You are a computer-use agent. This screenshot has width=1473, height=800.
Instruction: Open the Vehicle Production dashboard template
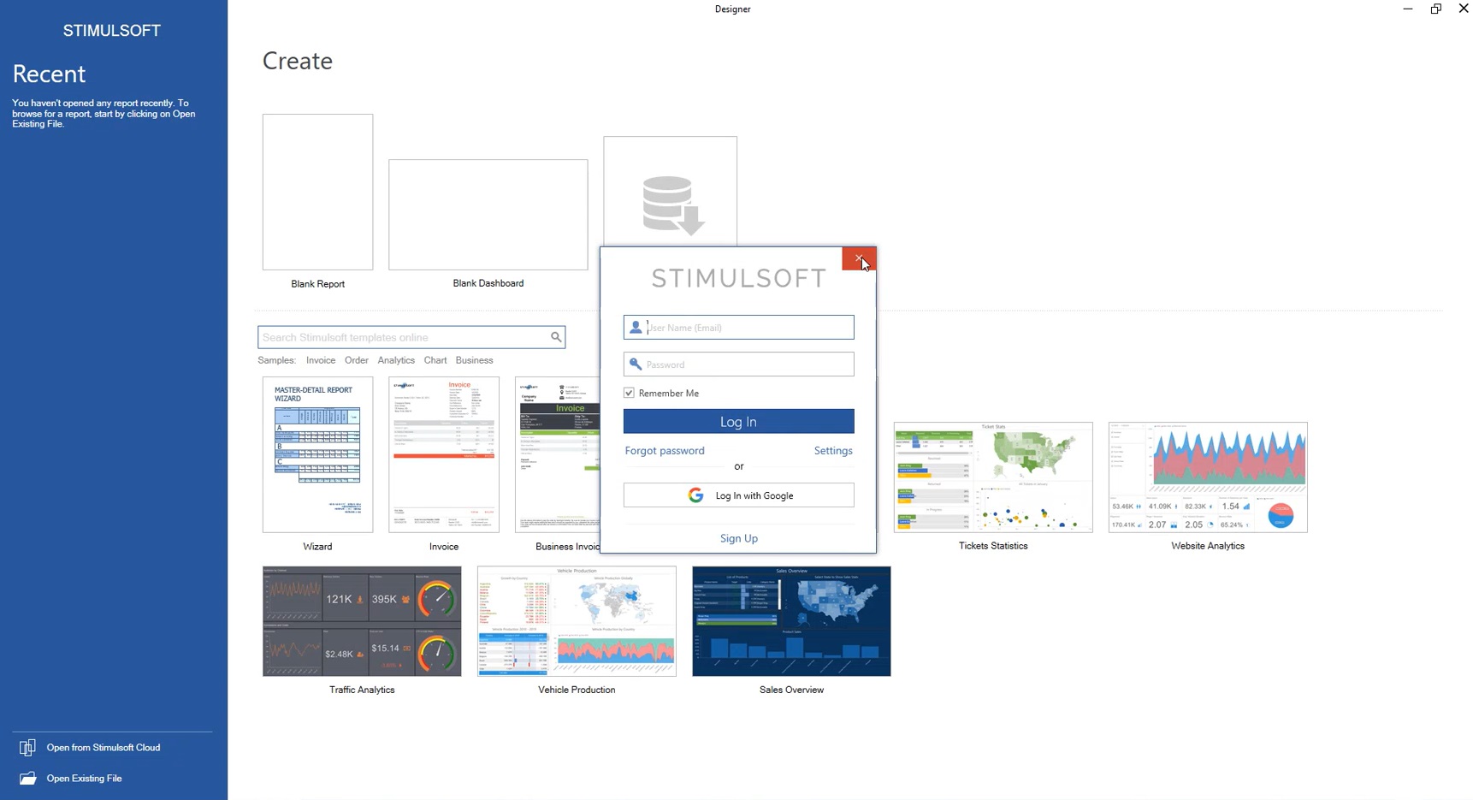(577, 621)
